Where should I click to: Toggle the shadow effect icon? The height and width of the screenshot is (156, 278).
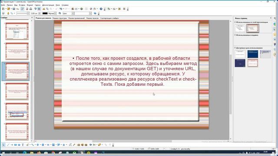[95, 13]
